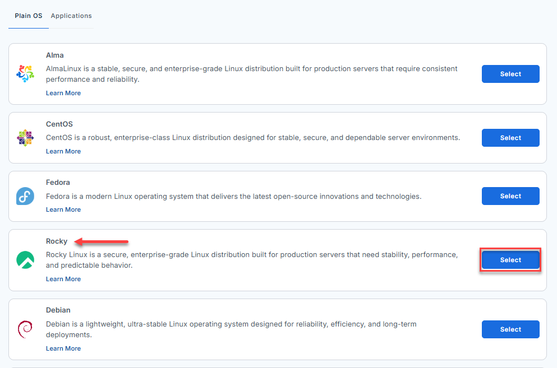Open Learn More link under Debian
Screen dimensions: 557x368
coord(63,348)
